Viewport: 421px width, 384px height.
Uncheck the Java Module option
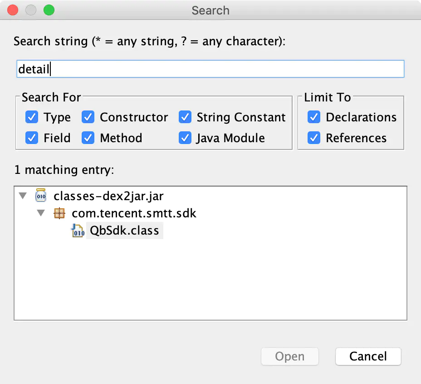tap(185, 138)
